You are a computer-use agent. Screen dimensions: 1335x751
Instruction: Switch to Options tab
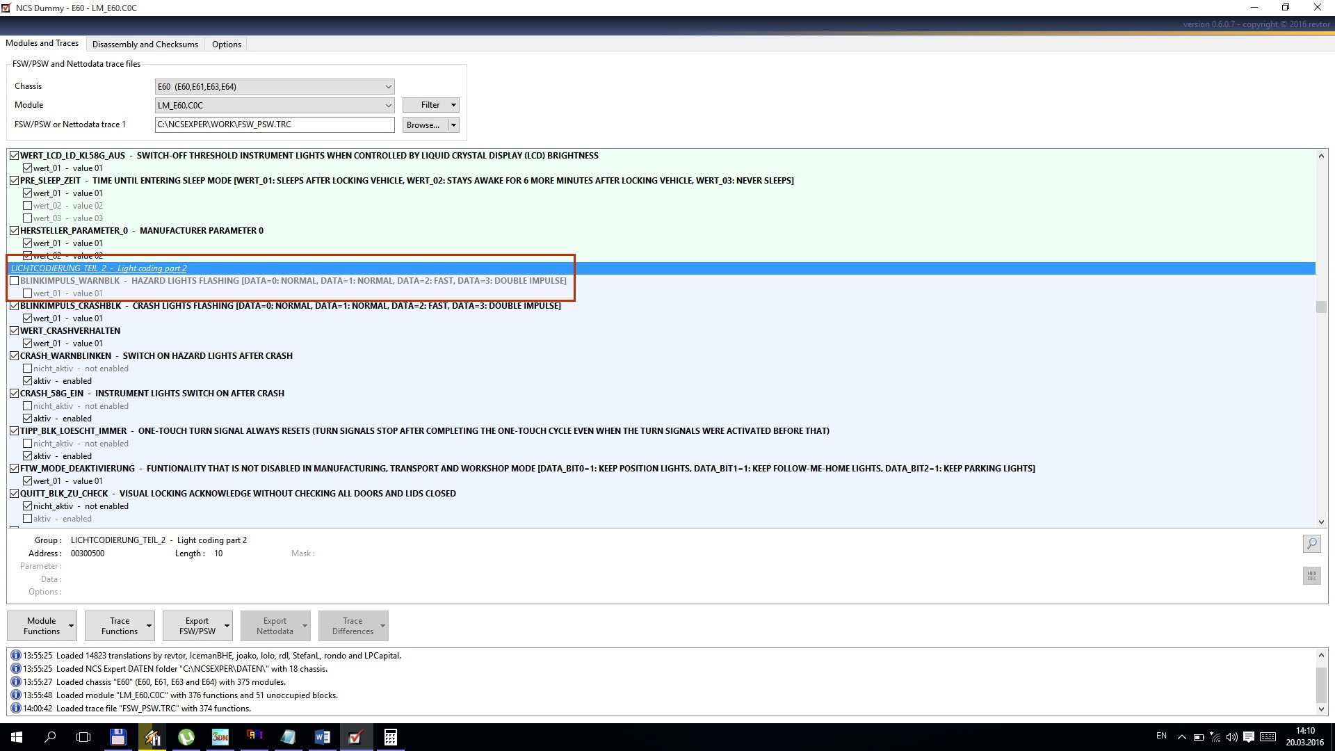pos(225,43)
